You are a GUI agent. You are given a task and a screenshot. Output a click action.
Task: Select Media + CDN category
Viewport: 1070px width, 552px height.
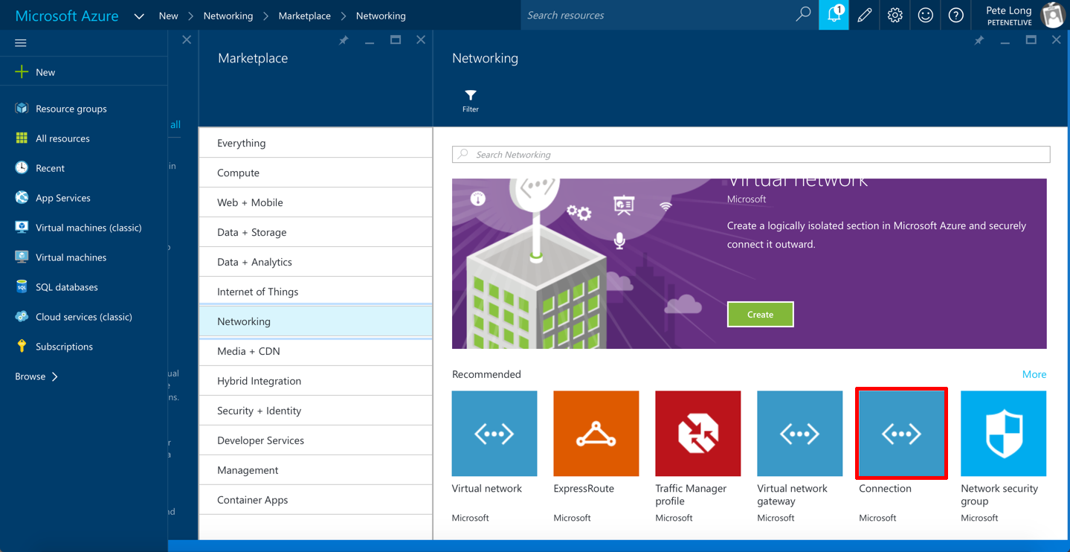pyautogui.click(x=315, y=351)
